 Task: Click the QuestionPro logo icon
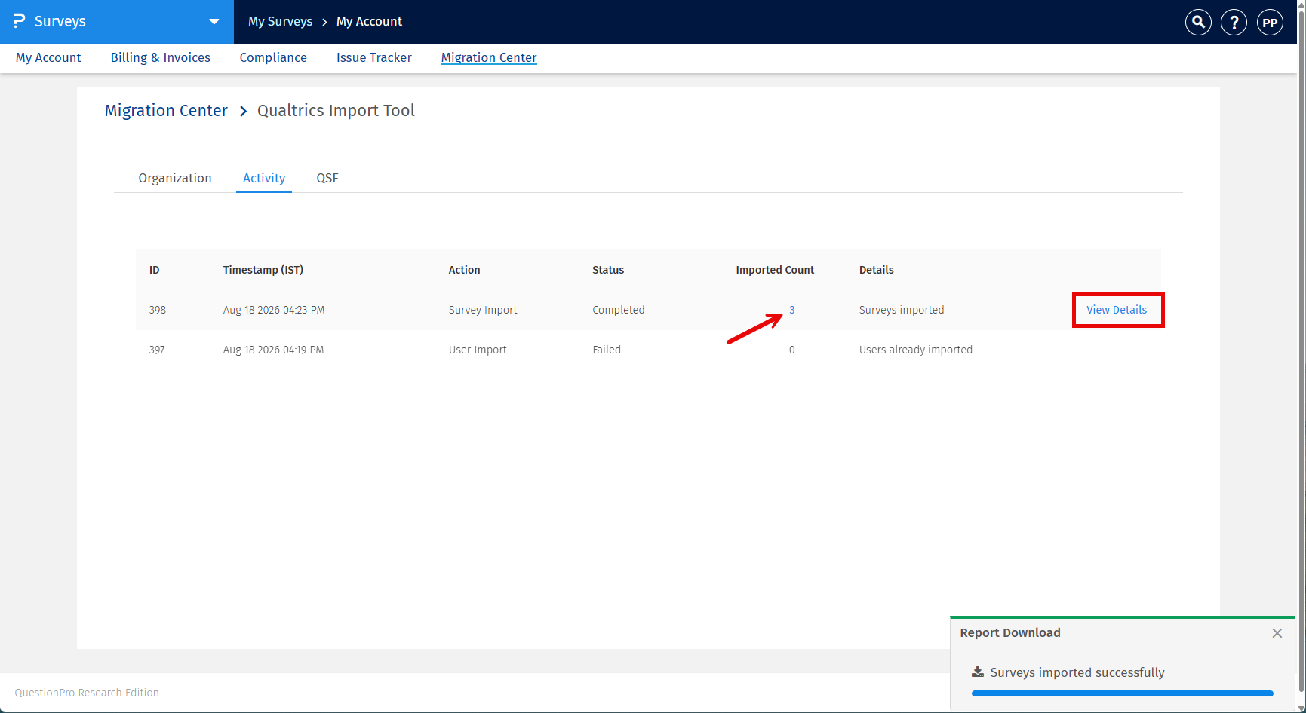[20, 21]
